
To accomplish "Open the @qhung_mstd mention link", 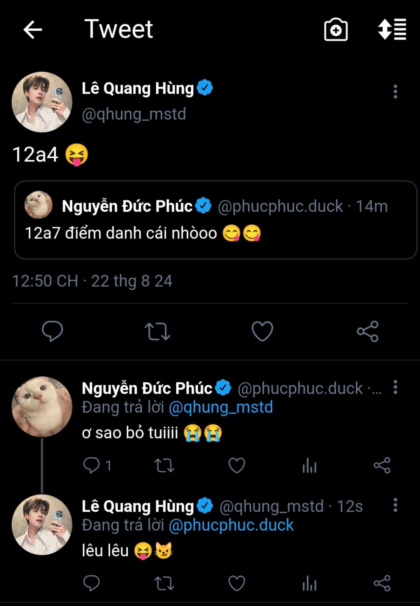I will tap(221, 407).
